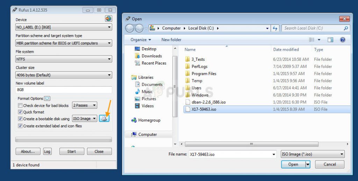Click the help question mark icon
Viewport: 358px width, 181px height.
click(343, 40)
